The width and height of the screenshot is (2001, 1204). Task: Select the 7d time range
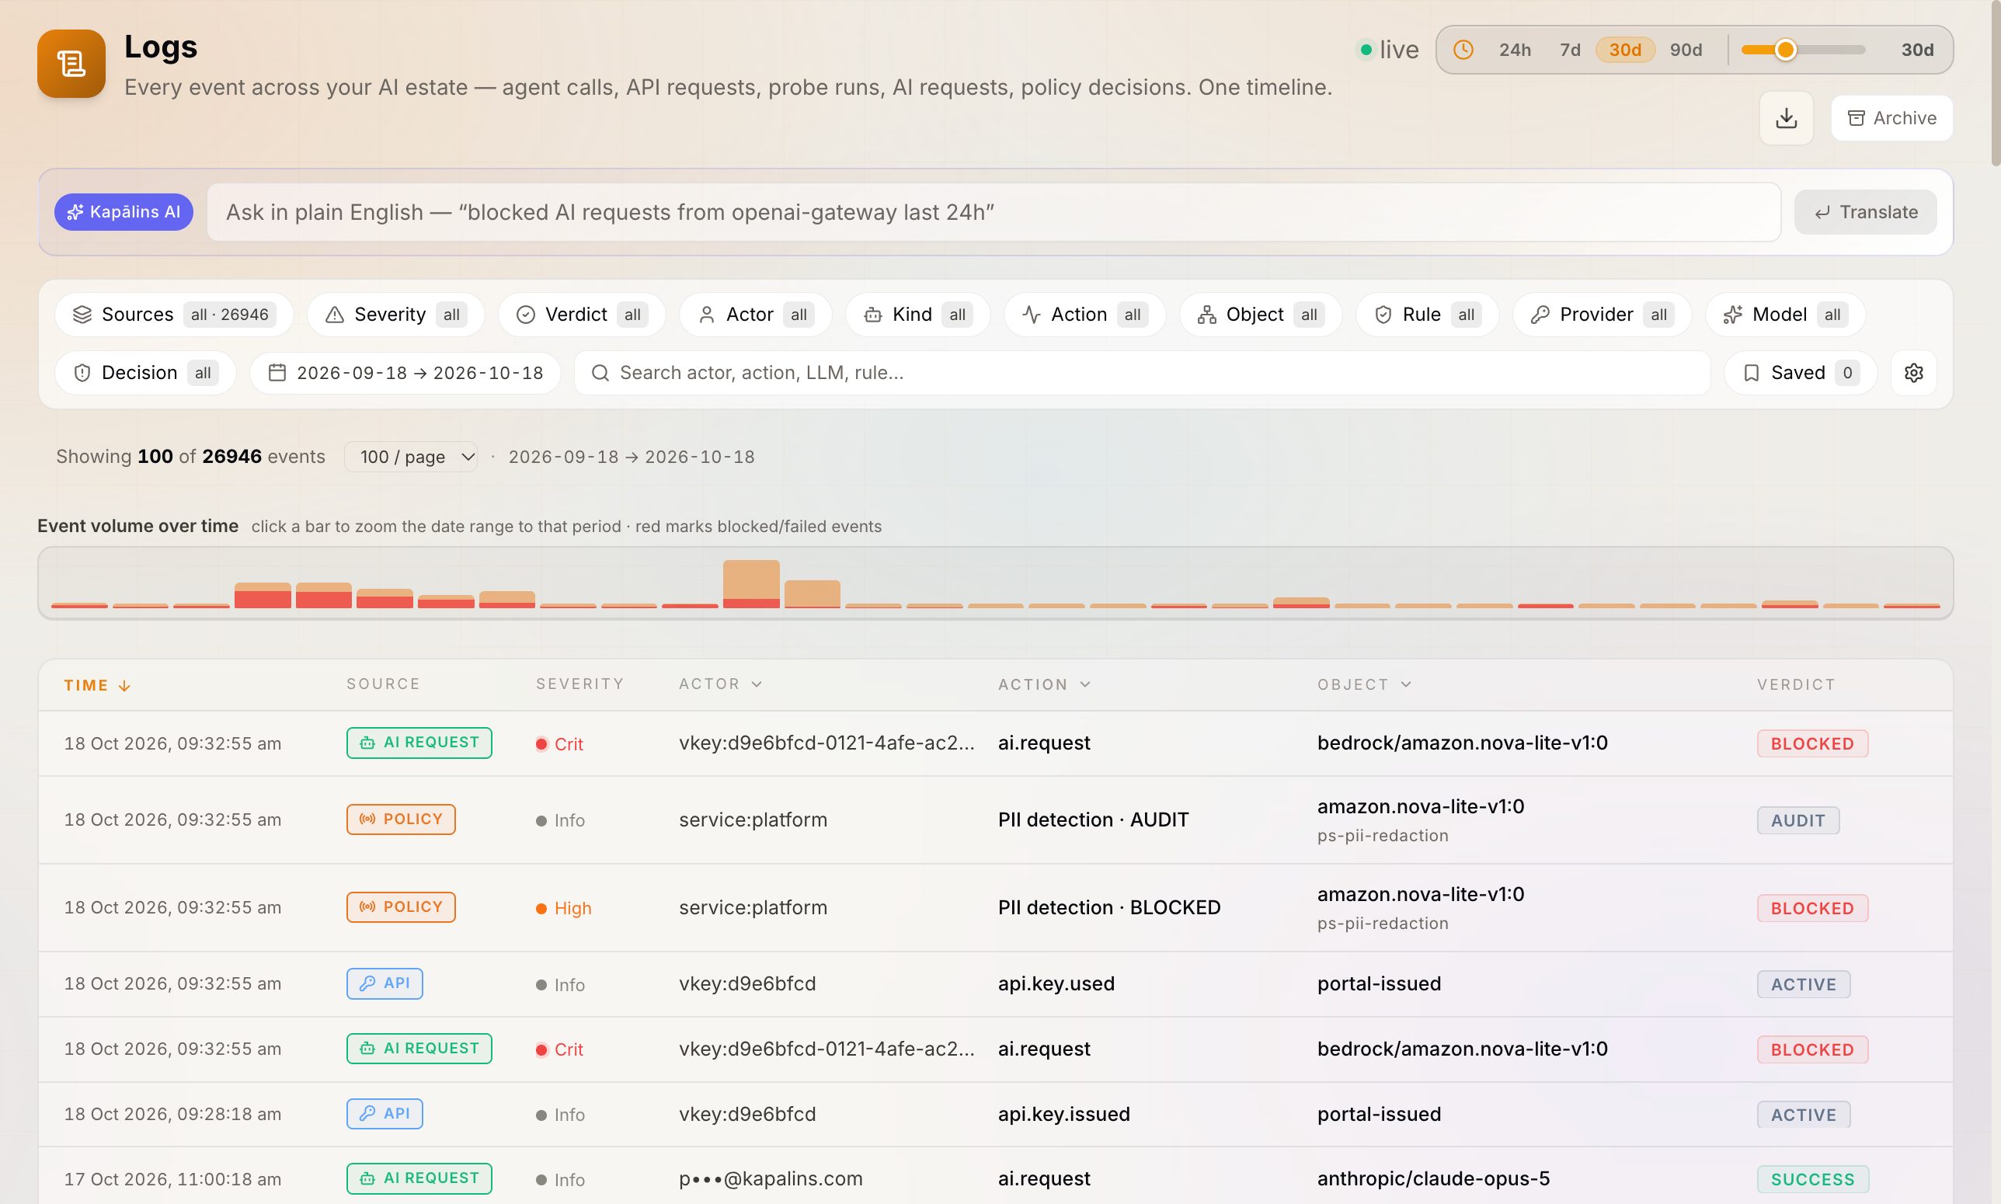pyautogui.click(x=1571, y=50)
